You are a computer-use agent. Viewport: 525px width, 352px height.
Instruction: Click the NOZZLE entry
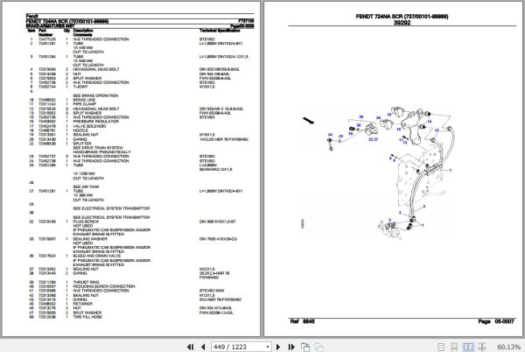click(80, 130)
